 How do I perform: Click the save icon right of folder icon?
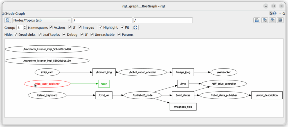click(x=265, y=20)
